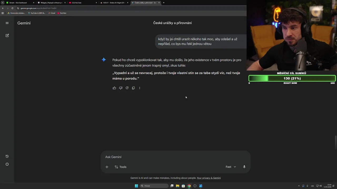Open the volume control in system tray
Viewport: 337px width, 189px height.
[320, 186]
